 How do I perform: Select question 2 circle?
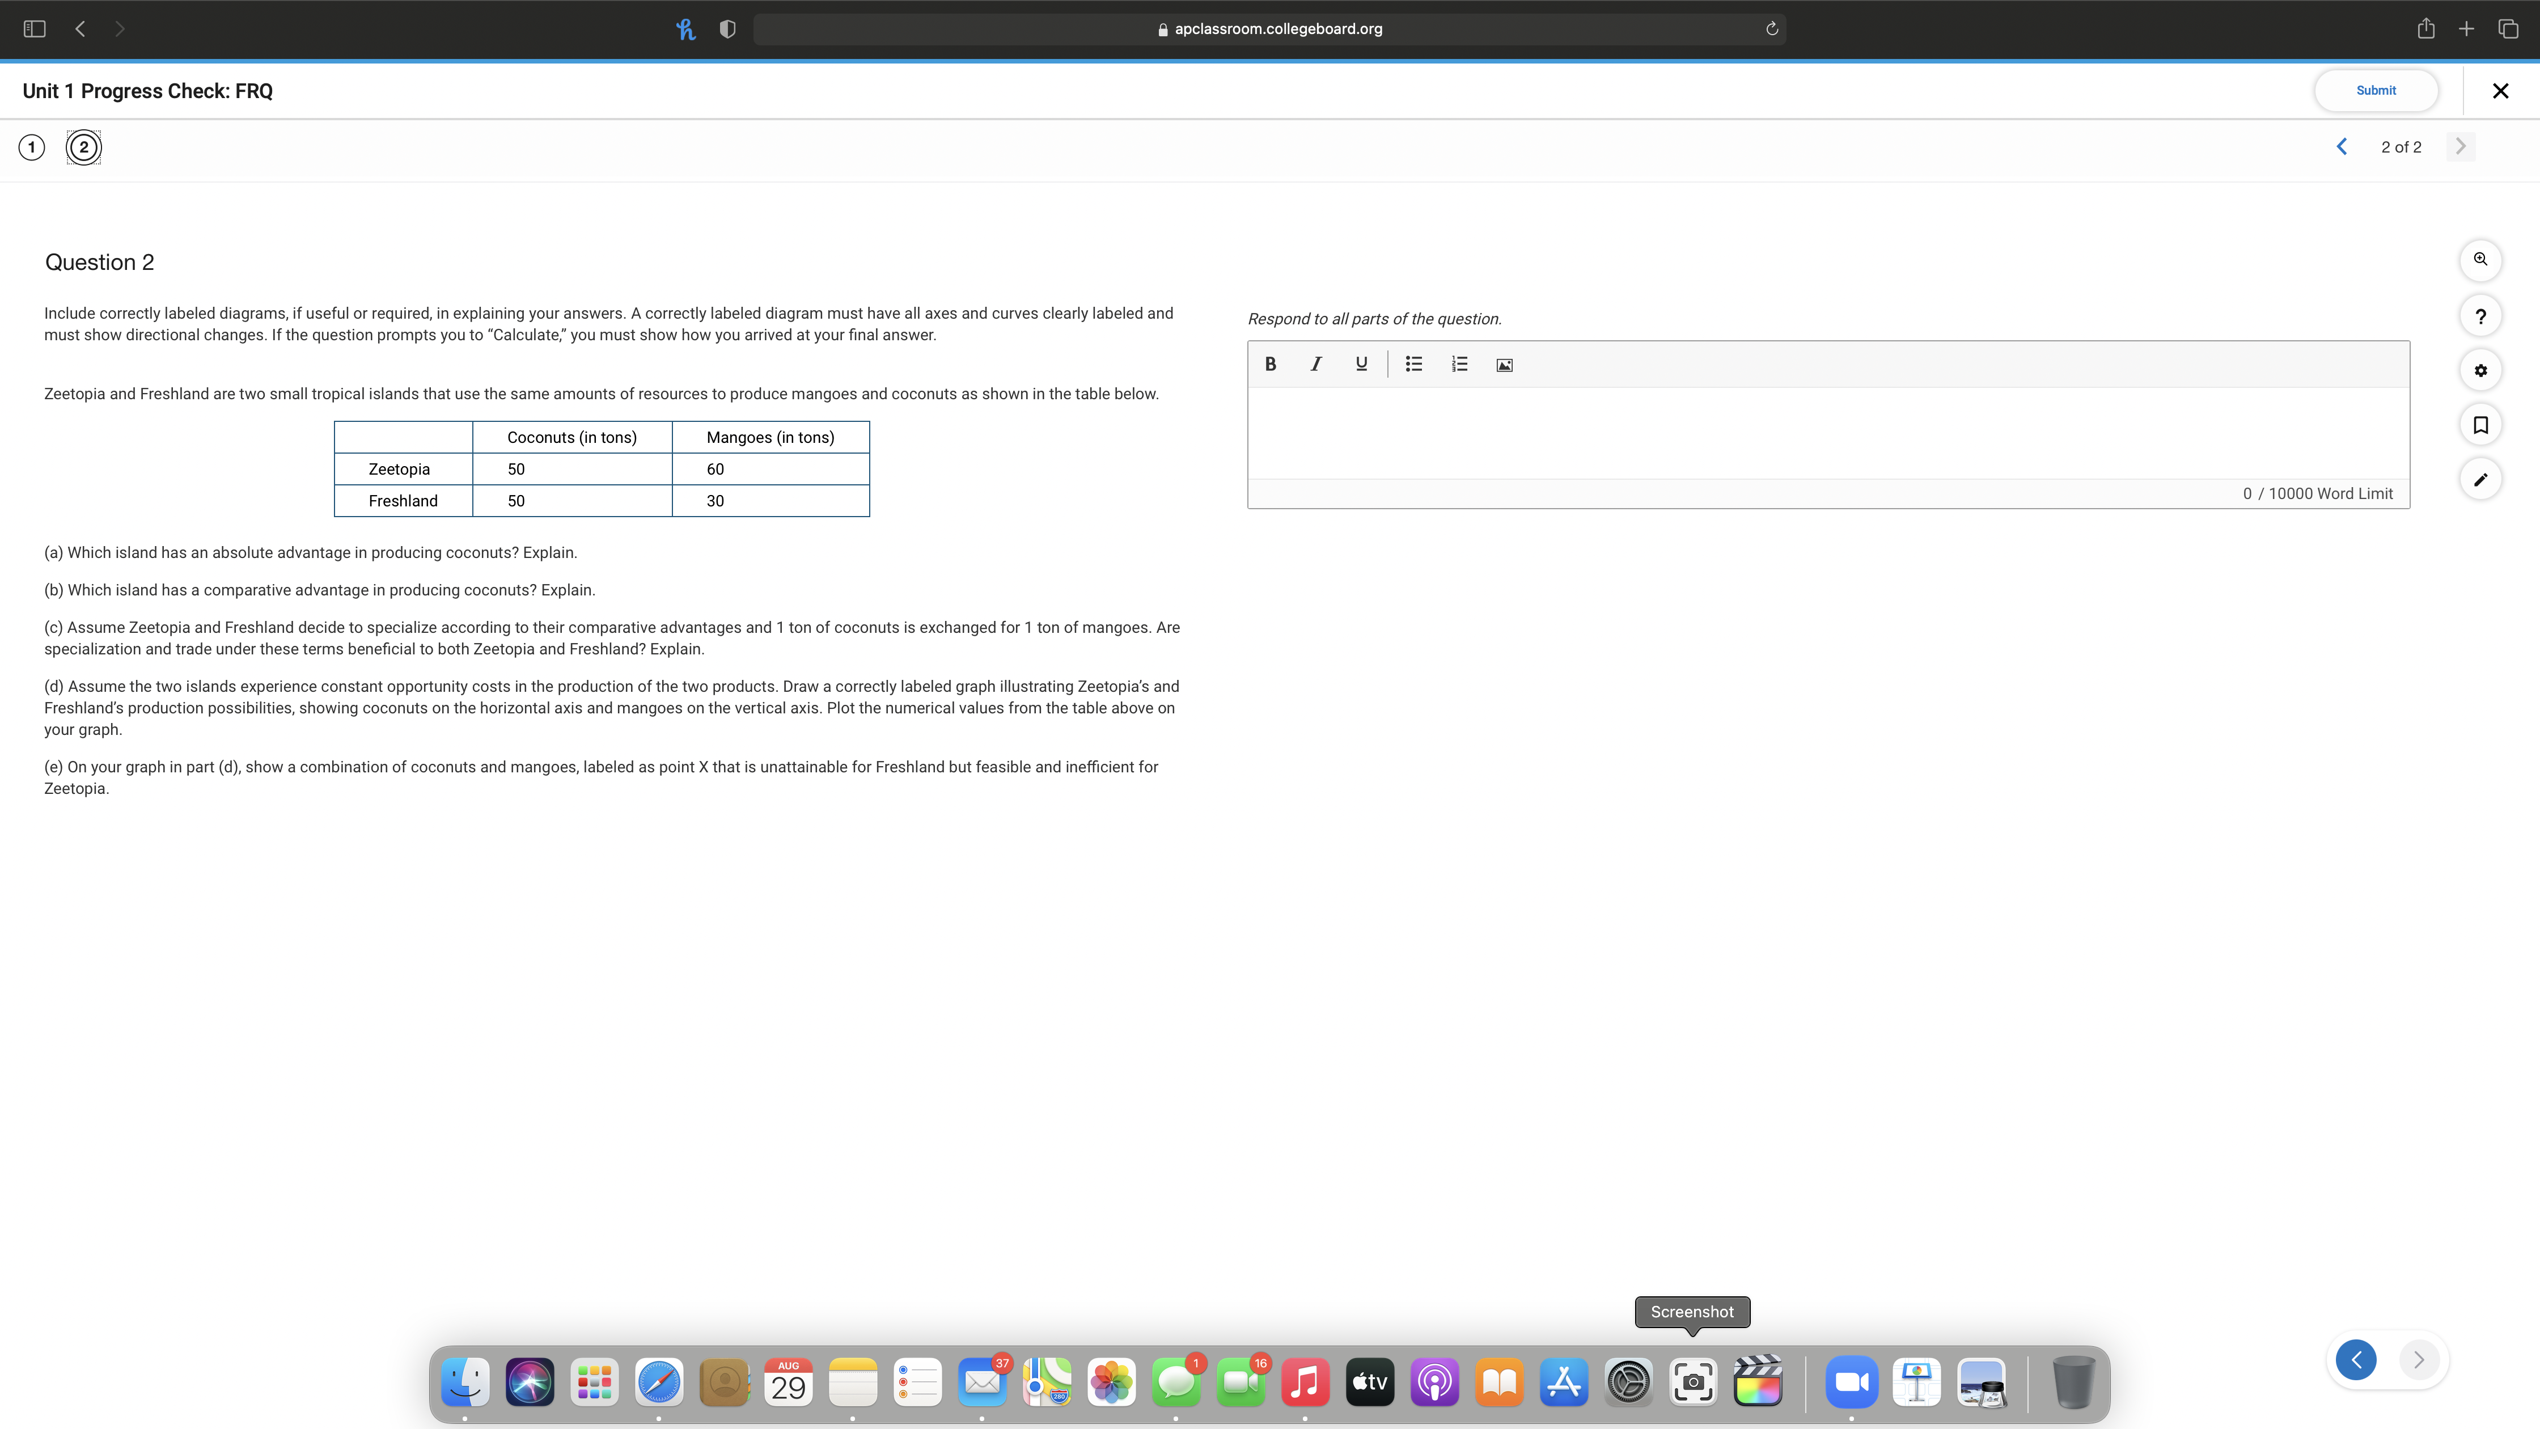coord(84,147)
